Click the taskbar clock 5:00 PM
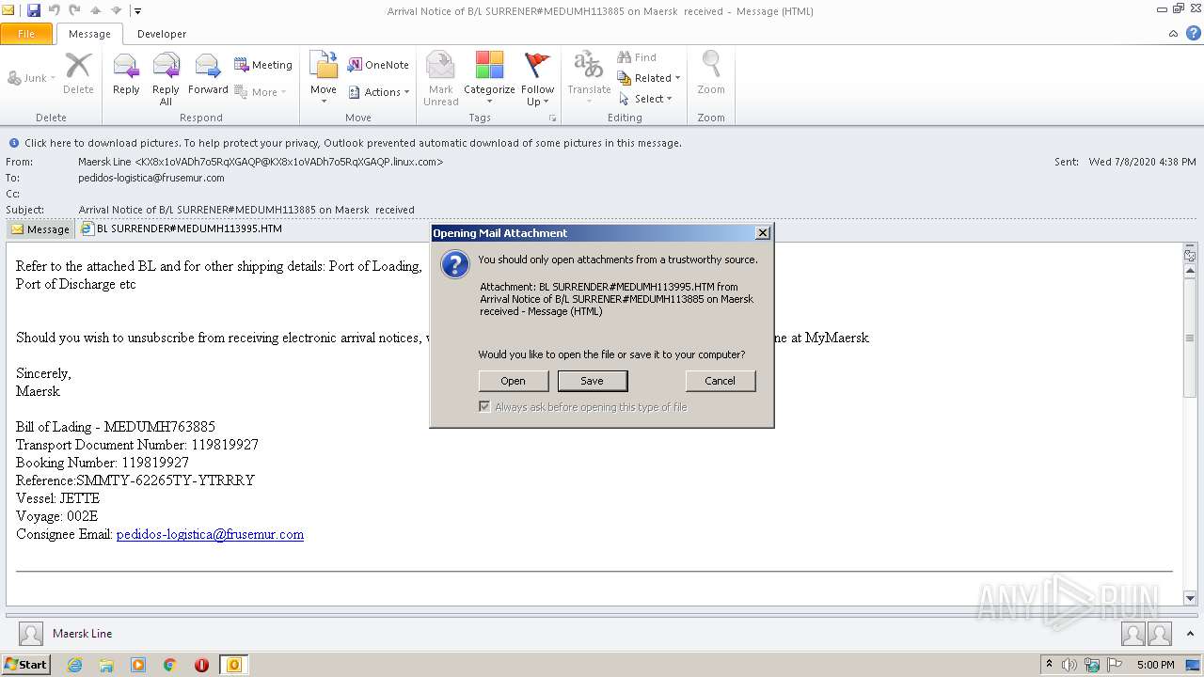1204x677 pixels. pos(1155,665)
